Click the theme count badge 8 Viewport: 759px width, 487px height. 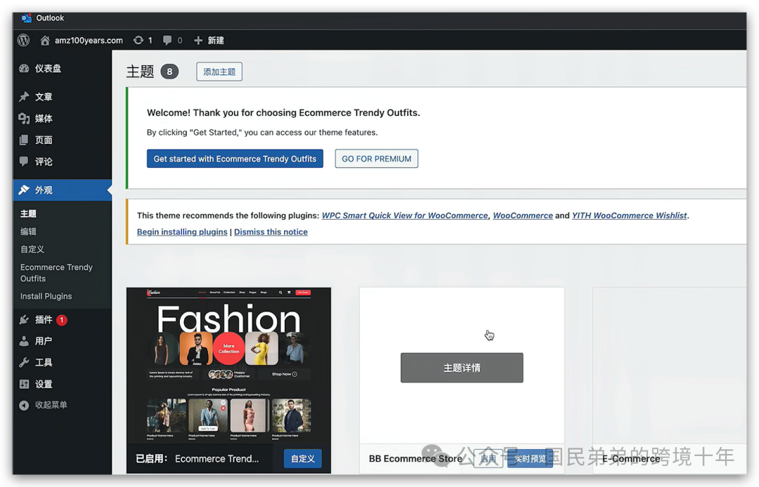pos(169,72)
